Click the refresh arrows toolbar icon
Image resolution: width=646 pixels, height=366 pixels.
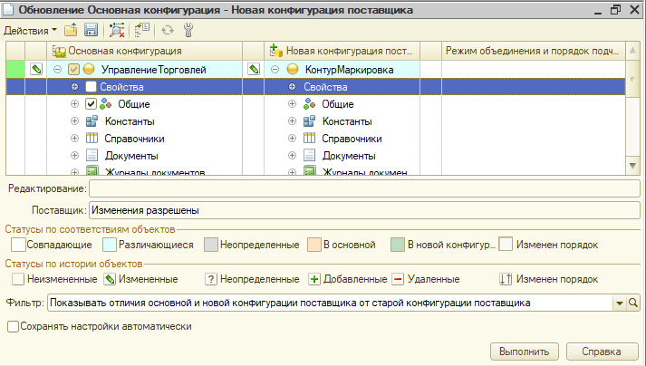[168, 30]
